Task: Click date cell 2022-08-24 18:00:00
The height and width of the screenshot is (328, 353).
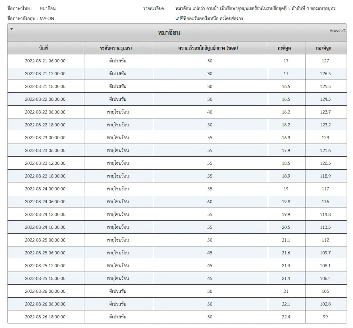Action: coord(45,227)
